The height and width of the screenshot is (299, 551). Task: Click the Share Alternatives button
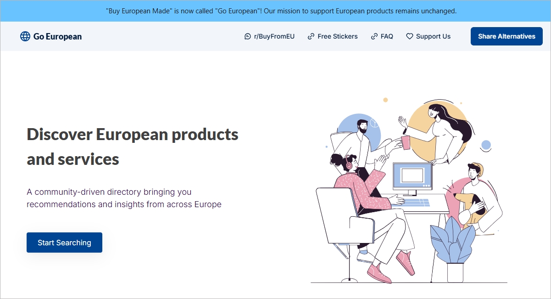tap(506, 36)
